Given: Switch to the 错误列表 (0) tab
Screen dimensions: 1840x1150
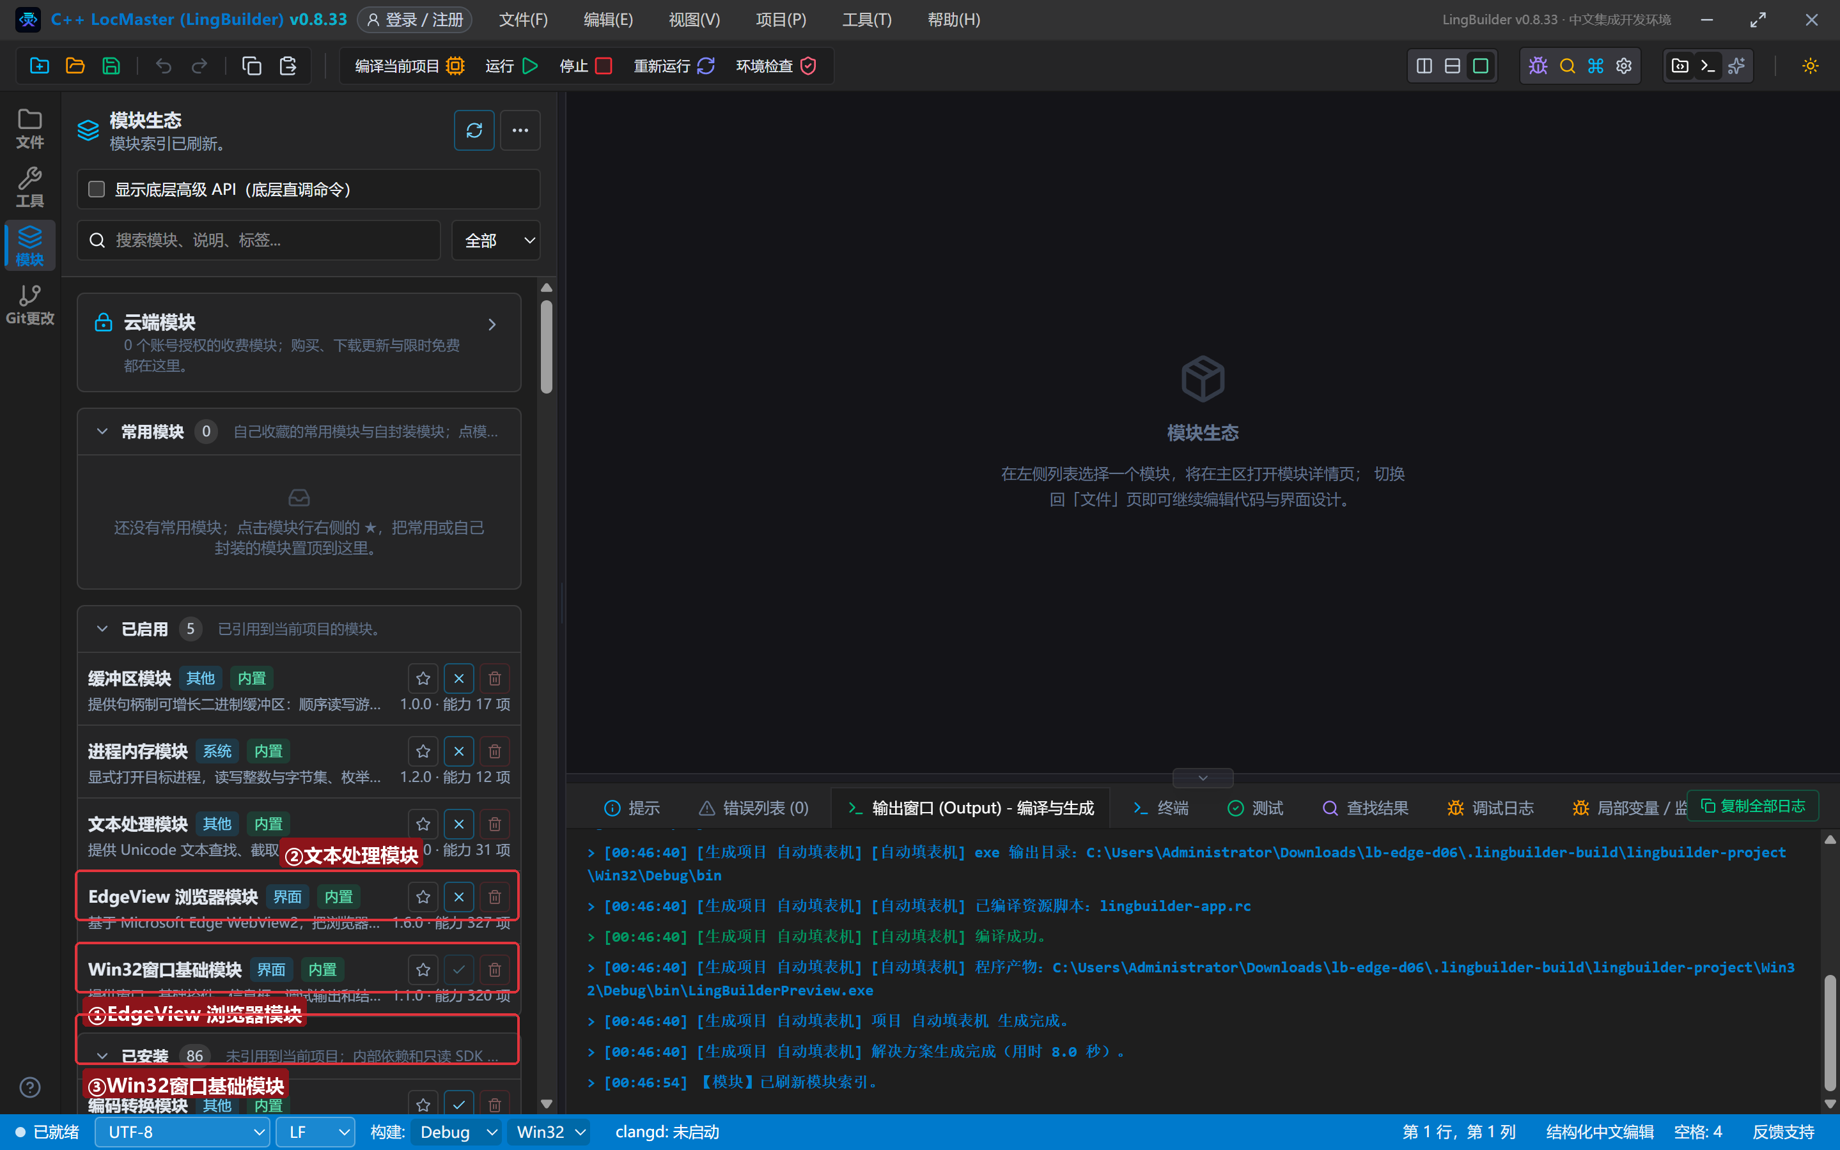Looking at the screenshot, I should pos(754,808).
